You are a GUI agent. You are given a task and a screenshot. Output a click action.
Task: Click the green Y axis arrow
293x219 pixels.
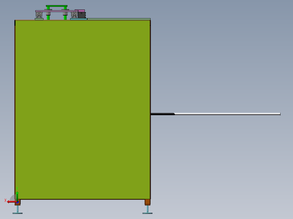tap(17, 197)
